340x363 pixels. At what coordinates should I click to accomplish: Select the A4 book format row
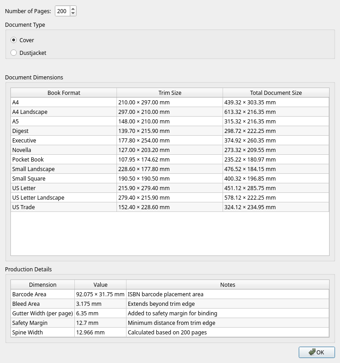coord(63,102)
